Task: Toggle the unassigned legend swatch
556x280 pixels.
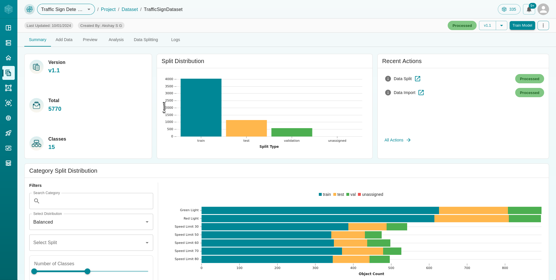Action: coord(359,194)
